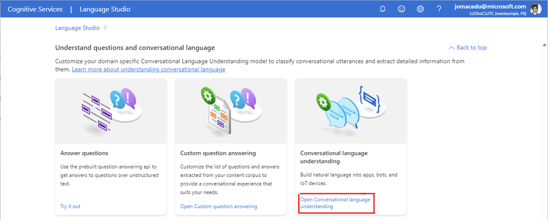Click the smiley feedback icon
The width and height of the screenshot is (548, 220).
click(402, 9)
